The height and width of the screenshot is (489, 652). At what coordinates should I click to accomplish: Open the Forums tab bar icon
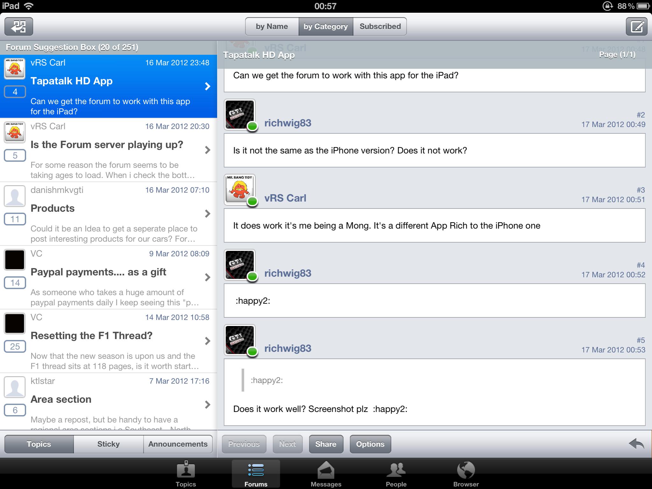click(256, 474)
